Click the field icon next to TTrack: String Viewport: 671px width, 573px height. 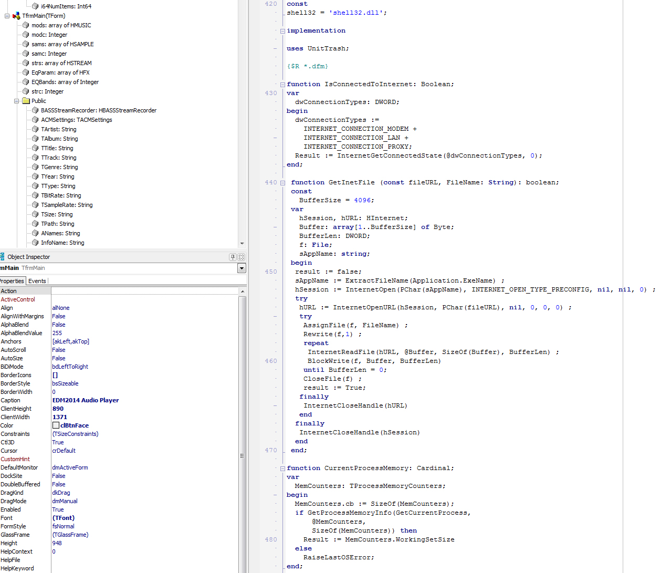point(35,158)
